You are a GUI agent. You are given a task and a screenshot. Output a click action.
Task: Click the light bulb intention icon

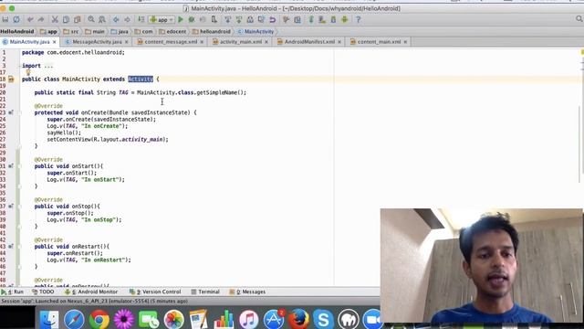click(x=28, y=72)
